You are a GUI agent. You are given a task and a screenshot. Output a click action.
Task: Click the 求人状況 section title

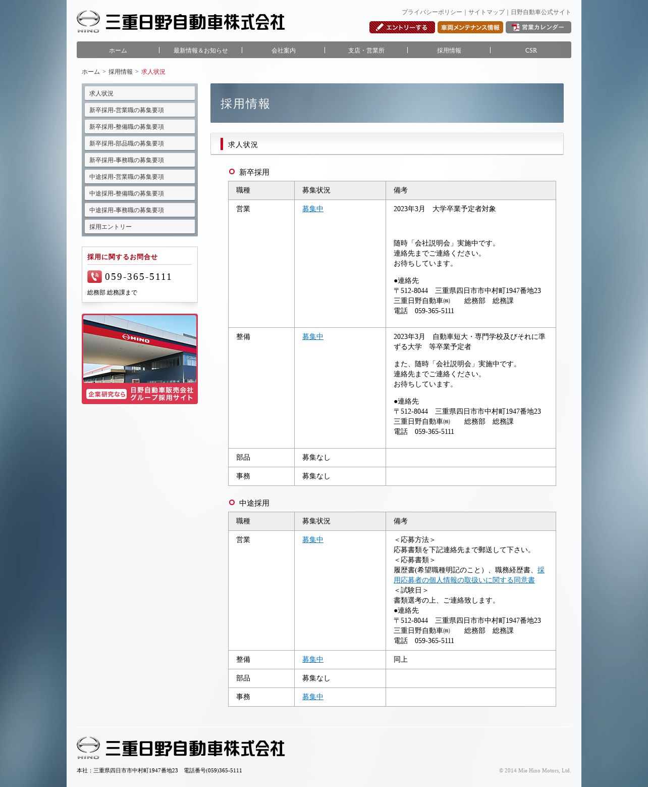pyautogui.click(x=243, y=144)
